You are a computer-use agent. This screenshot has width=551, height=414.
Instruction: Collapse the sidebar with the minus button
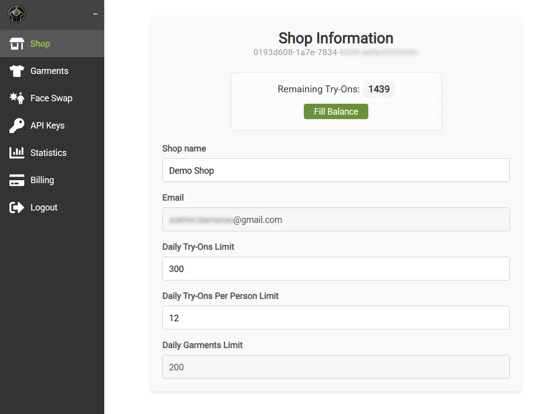pos(95,14)
